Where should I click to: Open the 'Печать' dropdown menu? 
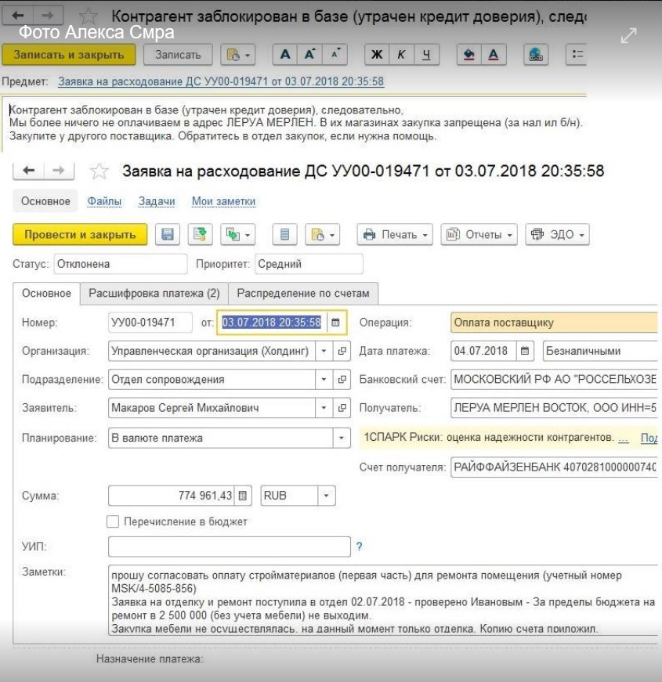395,234
